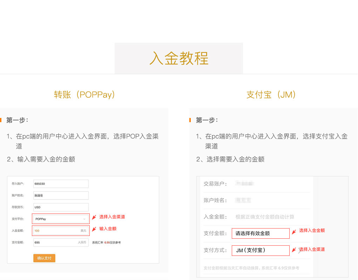Click the red arrow beside 选择入金渠道 in the POPPay form

point(94,217)
